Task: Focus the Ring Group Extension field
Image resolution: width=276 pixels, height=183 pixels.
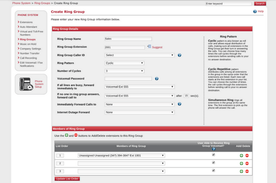Action: [x=125, y=47]
